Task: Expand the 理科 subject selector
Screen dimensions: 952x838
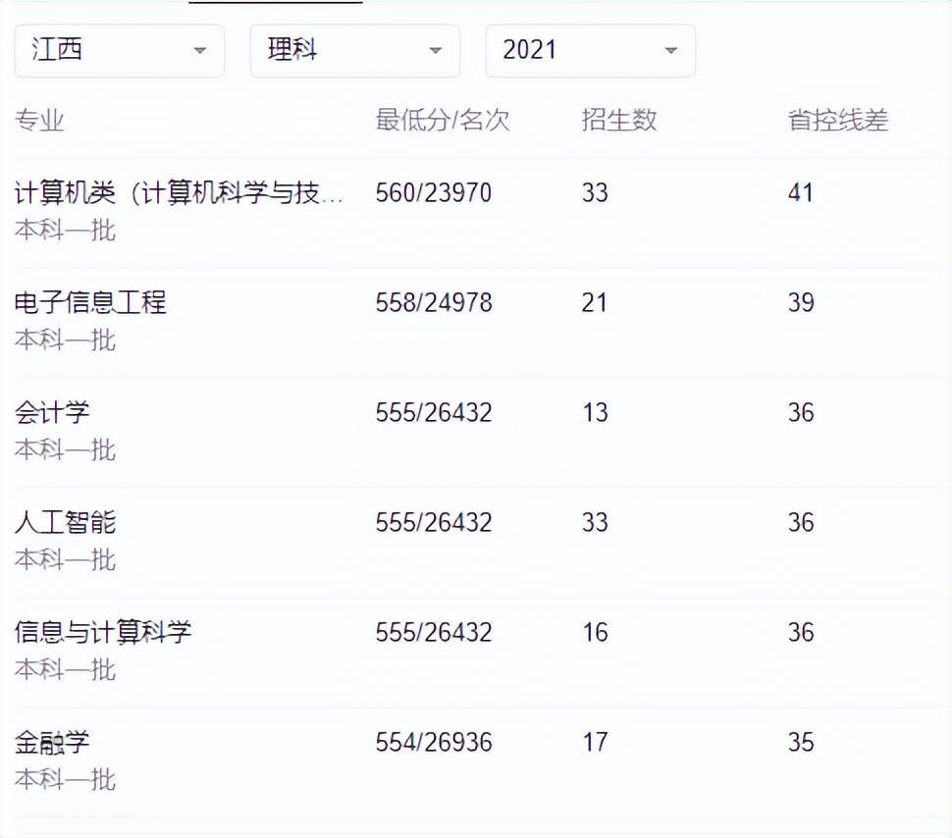Action: click(x=353, y=50)
